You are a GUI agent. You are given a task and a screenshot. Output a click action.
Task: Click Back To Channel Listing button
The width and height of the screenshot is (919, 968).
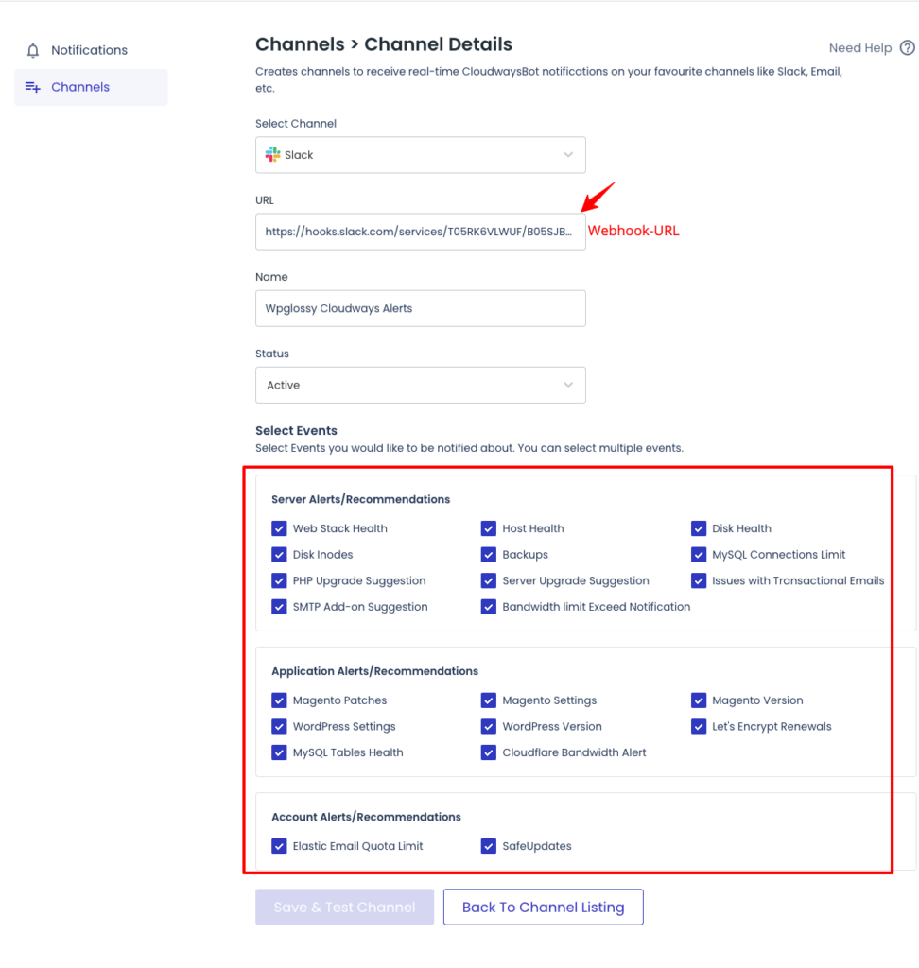click(x=544, y=907)
